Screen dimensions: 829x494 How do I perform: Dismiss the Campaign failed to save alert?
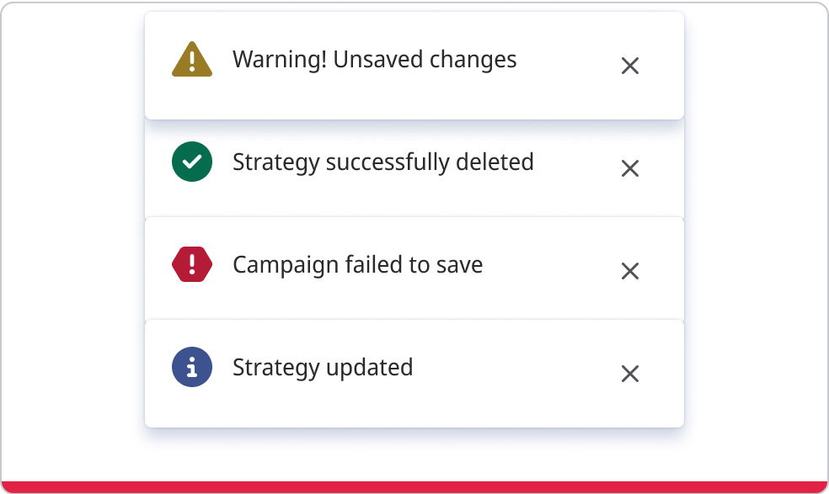(x=629, y=271)
